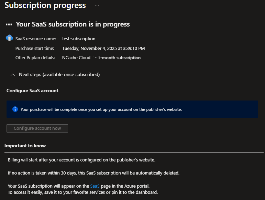Image resolution: width=265 pixels, height=200 pixels.
Task: Select the test-subscription resource name value
Action: 79,39
